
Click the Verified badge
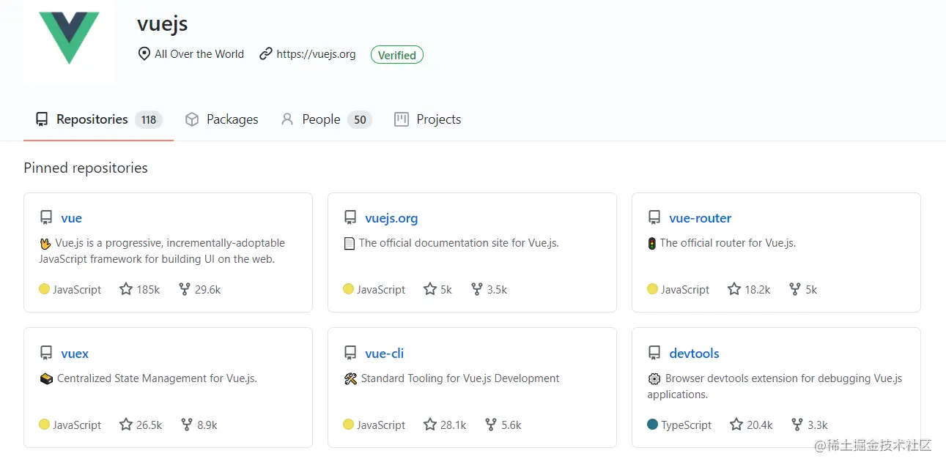[x=397, y=55]
